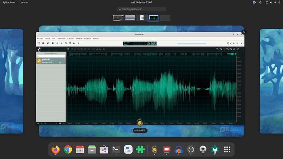Click the Stop playback button
Screen dimensions: 283x159
tap(53, 43)
